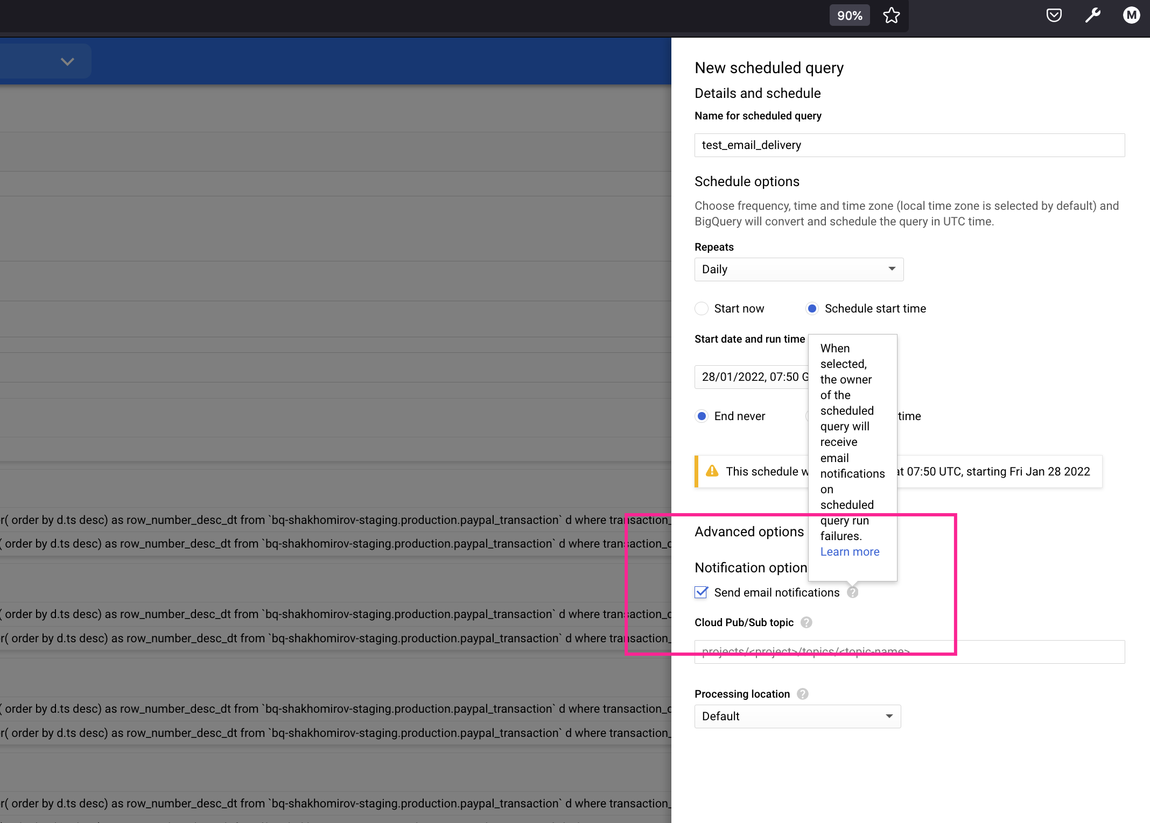This screenshot has width=1150, height=823.
Task: Click the wrench developer tools icon
Action: pos(1092,16)
